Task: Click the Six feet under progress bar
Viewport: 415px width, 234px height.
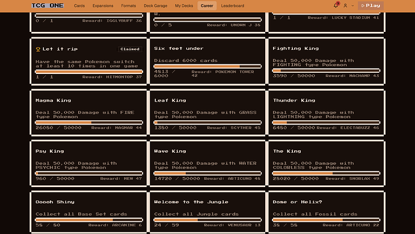Action: pos(207,66)
